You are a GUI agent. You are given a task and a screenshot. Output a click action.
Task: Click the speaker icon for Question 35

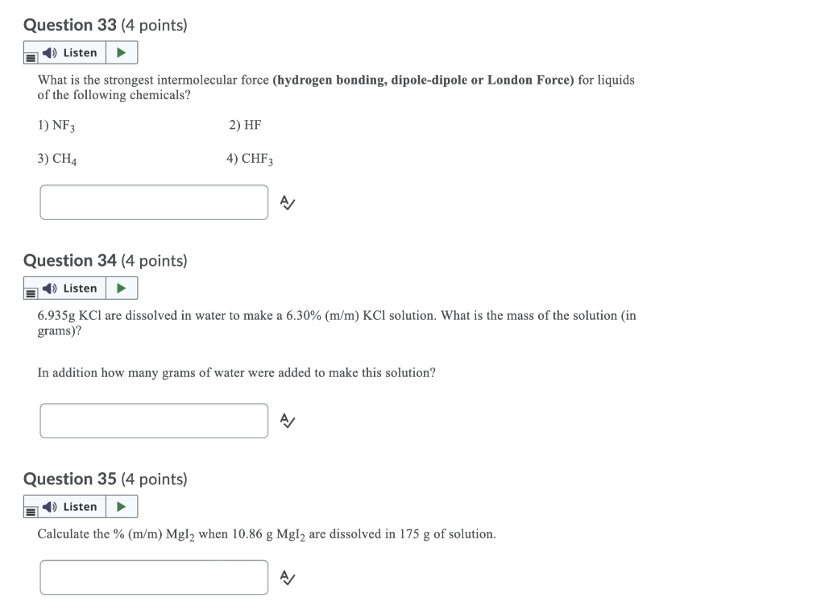pyautogui.click(x=48, y=506)
